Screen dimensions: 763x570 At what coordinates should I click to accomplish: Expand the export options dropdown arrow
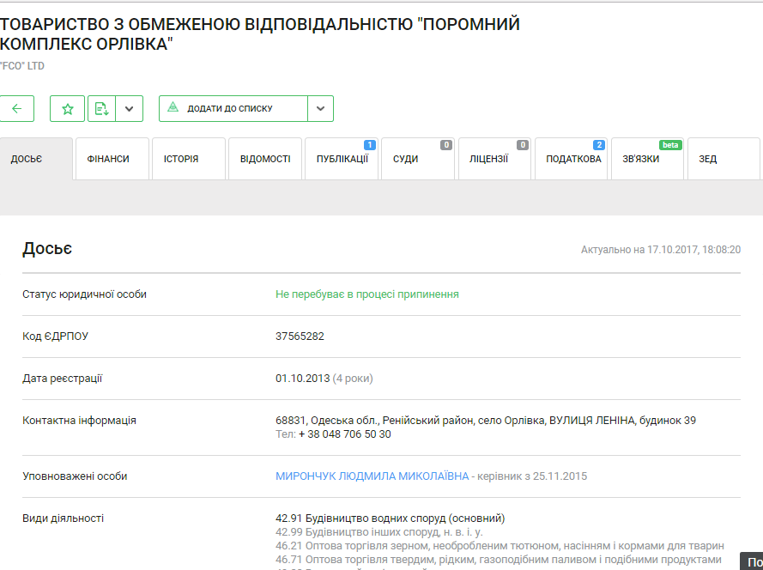pyautogui.click(x=129, y=109)
